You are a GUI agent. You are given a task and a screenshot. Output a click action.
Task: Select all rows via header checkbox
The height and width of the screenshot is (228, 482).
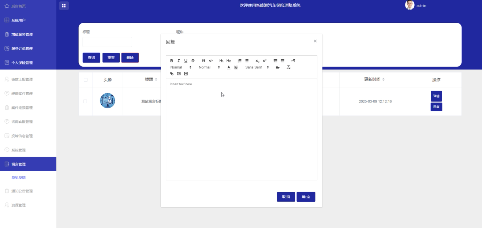85,80
